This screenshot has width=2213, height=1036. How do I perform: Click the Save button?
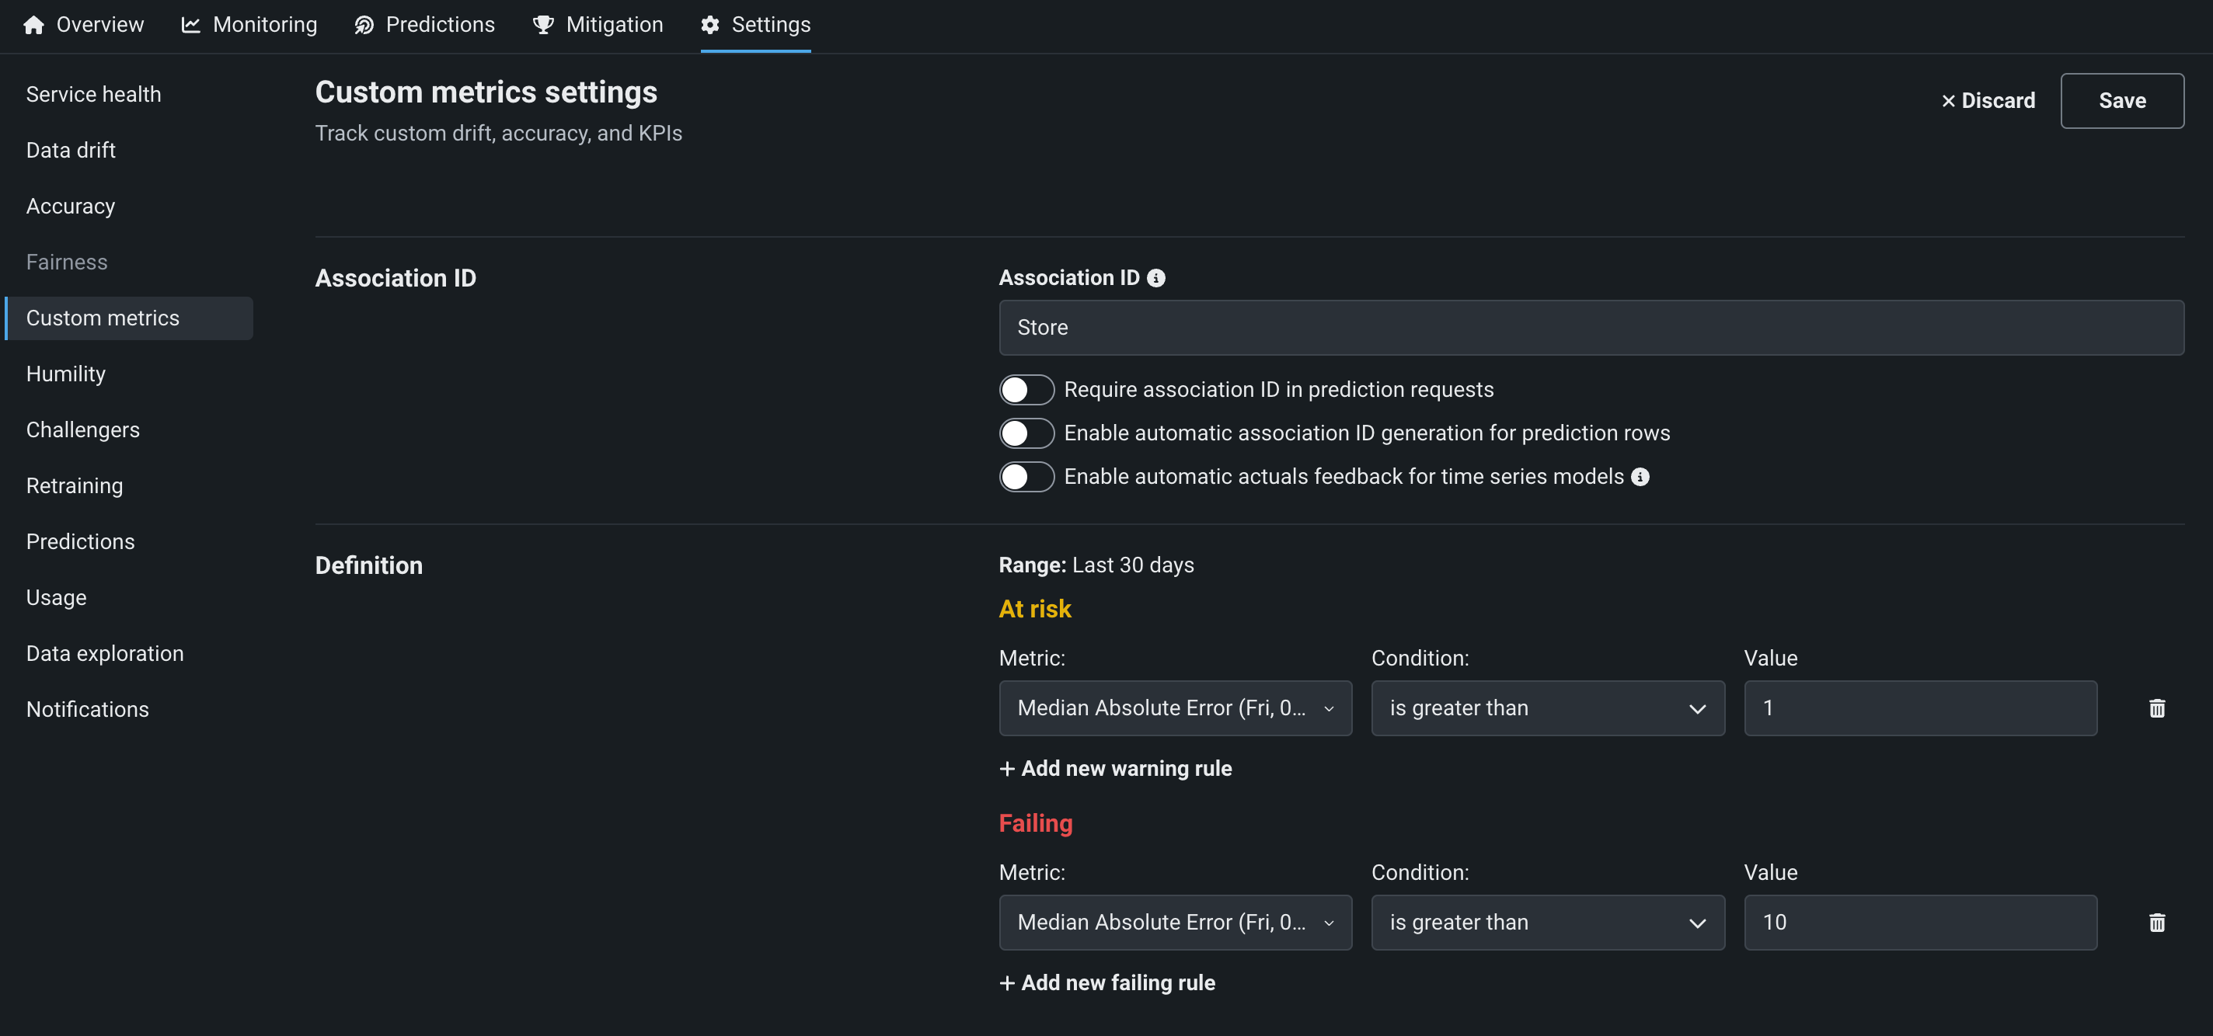[2121, 100]
